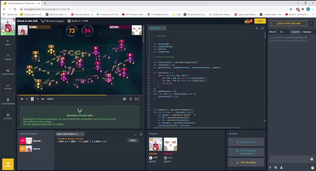Open the chat users icon at bottom

(282, 167)
